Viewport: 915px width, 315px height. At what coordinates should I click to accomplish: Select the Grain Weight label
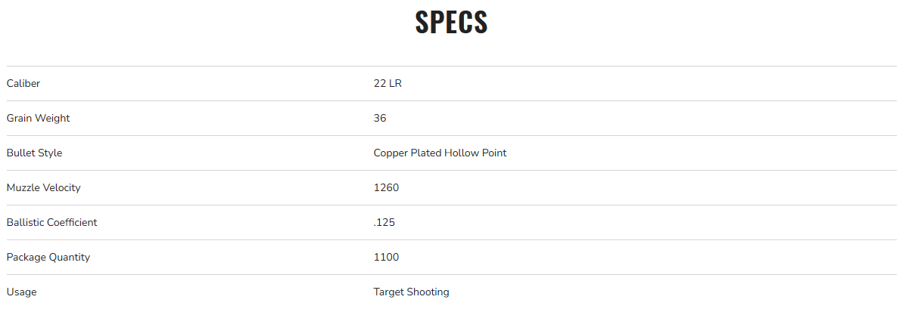(x=38, y=119)
